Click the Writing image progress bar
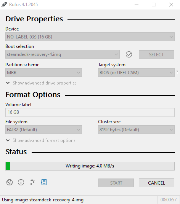 tap(90, 166)
